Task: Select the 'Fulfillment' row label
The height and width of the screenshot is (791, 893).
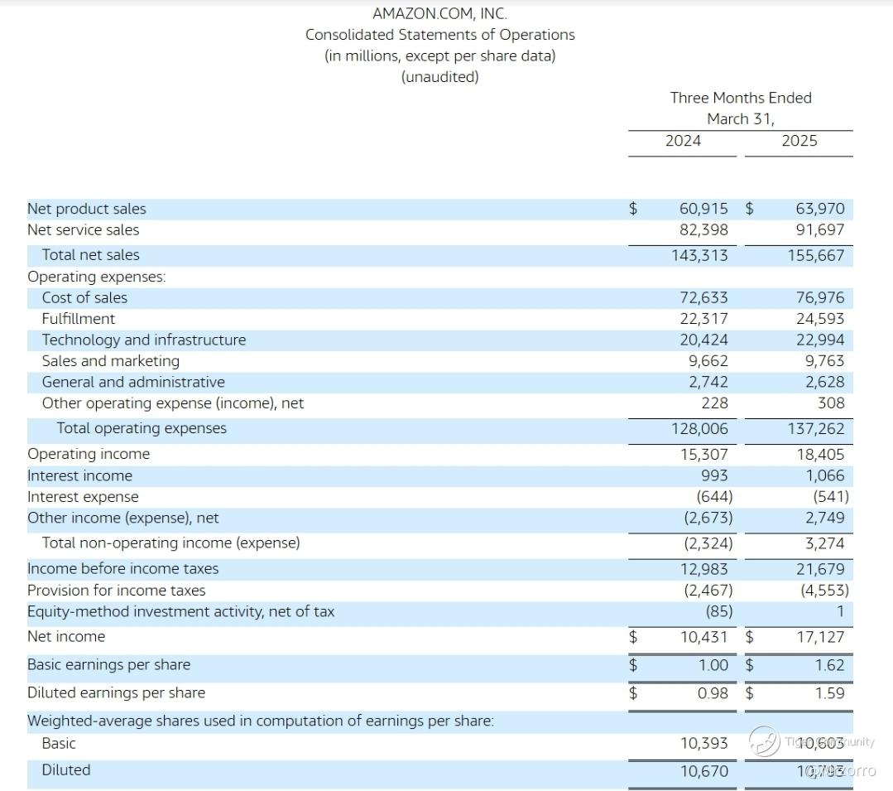Action: (x=78, y=319)
